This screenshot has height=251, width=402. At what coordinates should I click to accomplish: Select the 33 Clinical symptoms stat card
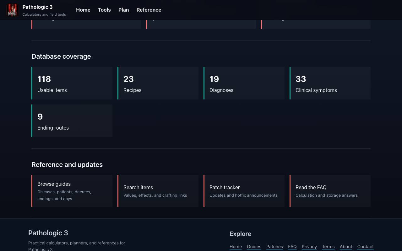pyautogui.click(x=330, y=83)
